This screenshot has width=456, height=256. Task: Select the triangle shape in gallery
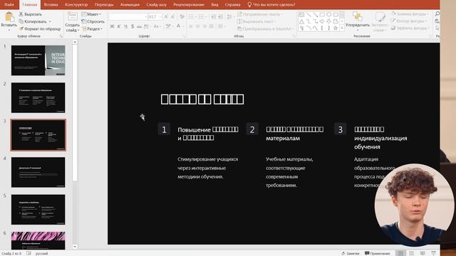pos(301,21)
